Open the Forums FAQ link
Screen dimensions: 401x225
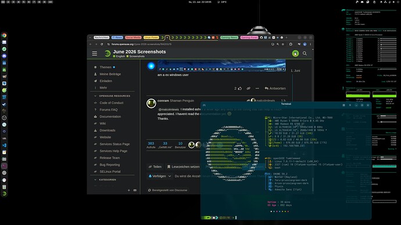click(x=109, y=110)
